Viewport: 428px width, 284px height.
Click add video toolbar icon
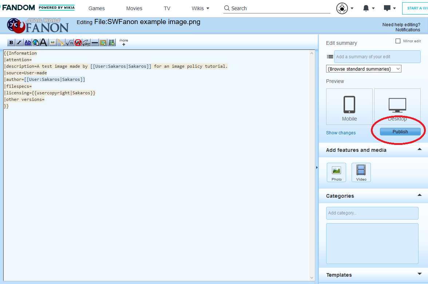coord(112,42)
